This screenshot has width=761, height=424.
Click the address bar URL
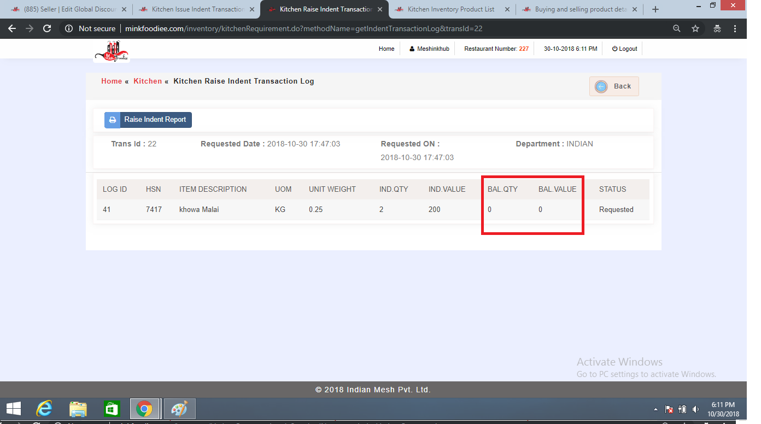tap(303, 28)
